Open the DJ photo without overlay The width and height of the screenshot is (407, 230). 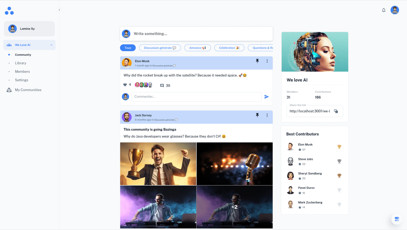(x=158, y=207)
